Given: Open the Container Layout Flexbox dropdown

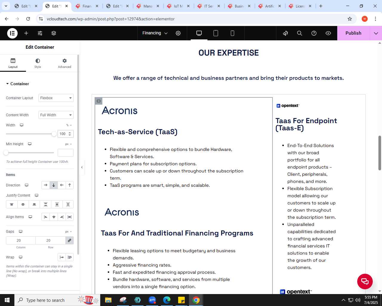Looking at the screenshot, I should (56, 98).
